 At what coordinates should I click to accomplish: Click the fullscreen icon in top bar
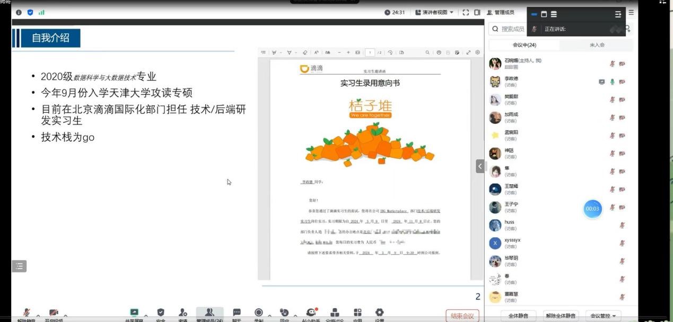point(466,12)
